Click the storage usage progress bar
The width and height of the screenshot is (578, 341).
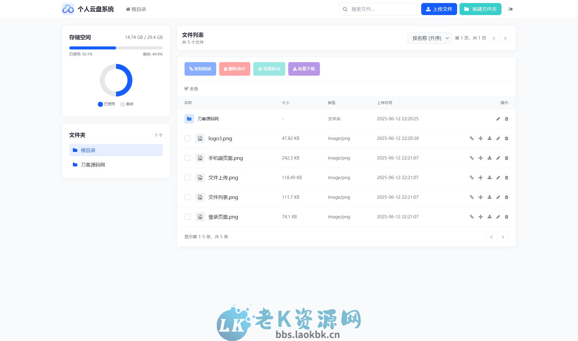point(116,48)
